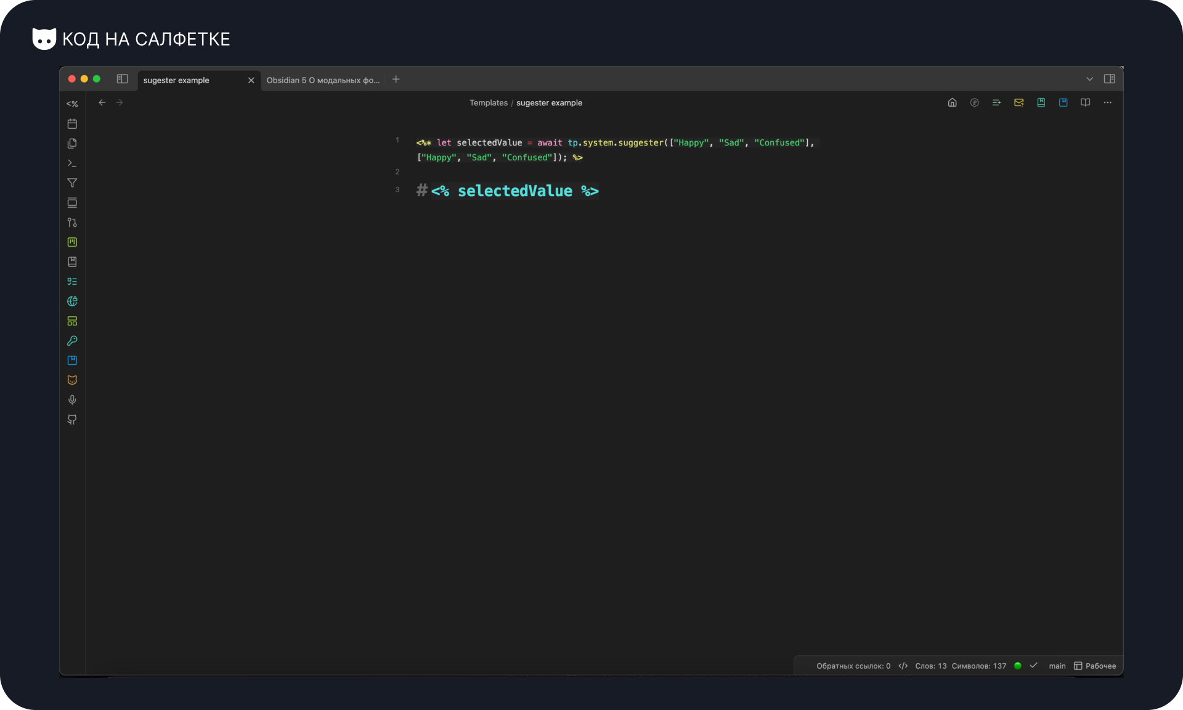Click the blue bookmark box header icon
This screenshot has height=710, width=1183.
pos(1063,103)
